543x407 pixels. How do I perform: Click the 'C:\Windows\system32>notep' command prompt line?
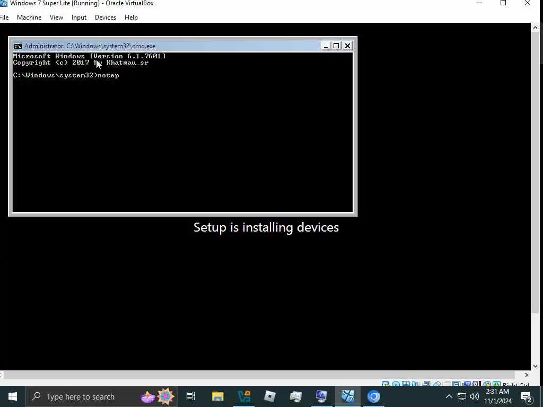tap(66, 75)
